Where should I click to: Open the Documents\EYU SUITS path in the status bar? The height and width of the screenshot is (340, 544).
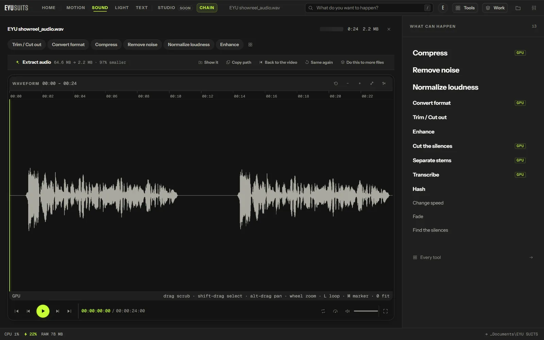click(511, 334)
